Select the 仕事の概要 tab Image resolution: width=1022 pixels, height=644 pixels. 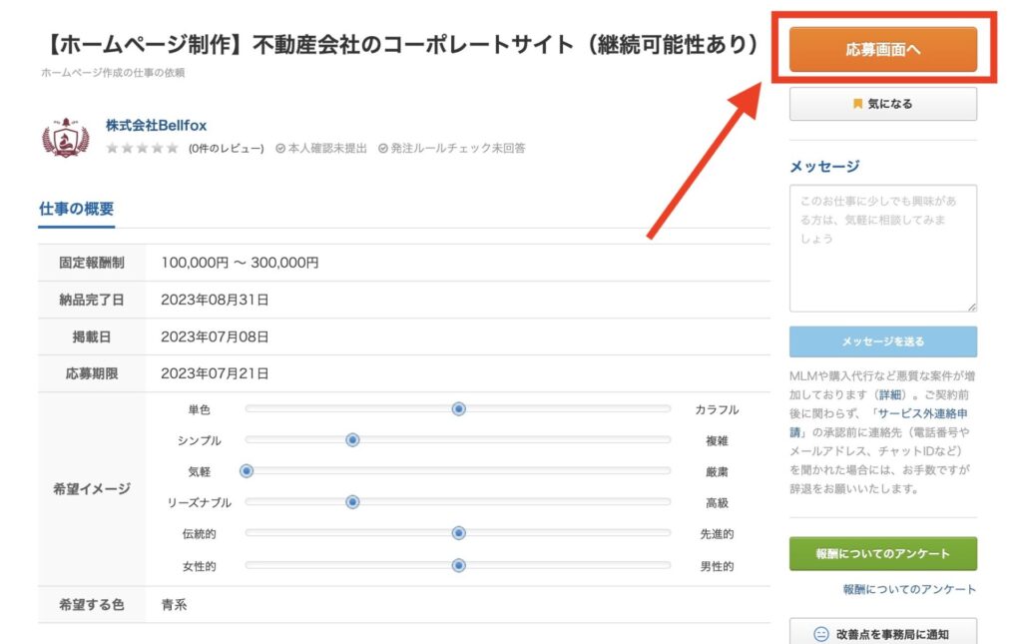pyautogui.click(x=76, y=210)
